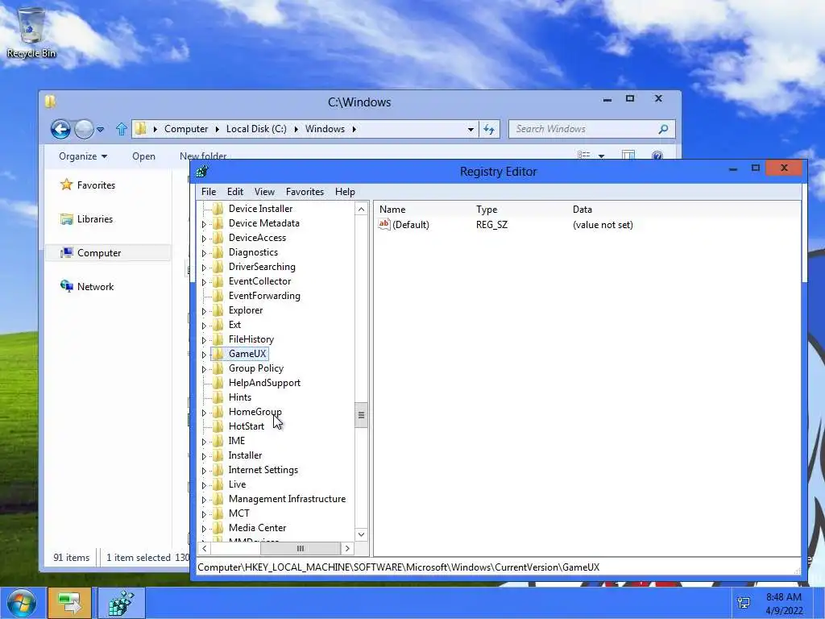Click the Network icon in explorer sidebar
The width and height of the screenshot is (825, 619).
pyautogui.click(x=66, y=286)
